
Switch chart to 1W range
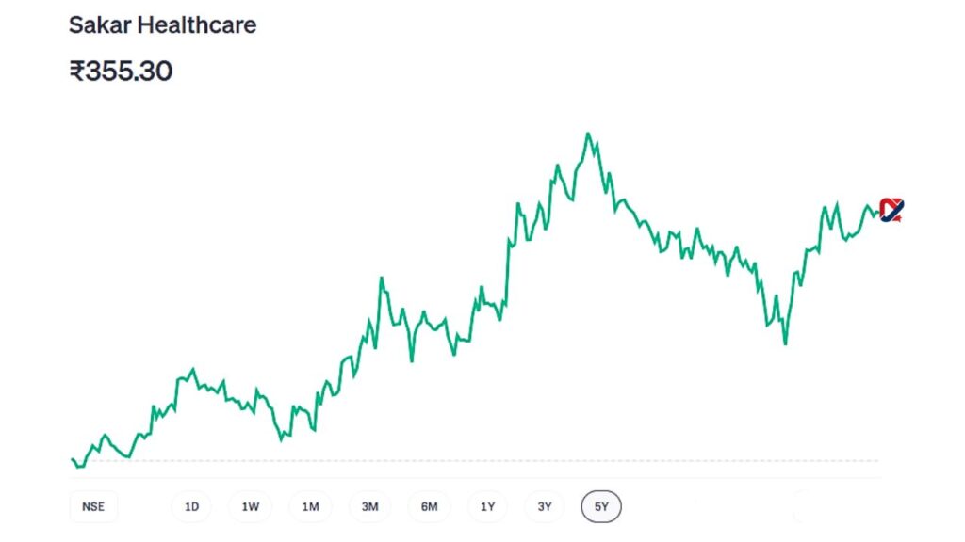tap(250, 507)
